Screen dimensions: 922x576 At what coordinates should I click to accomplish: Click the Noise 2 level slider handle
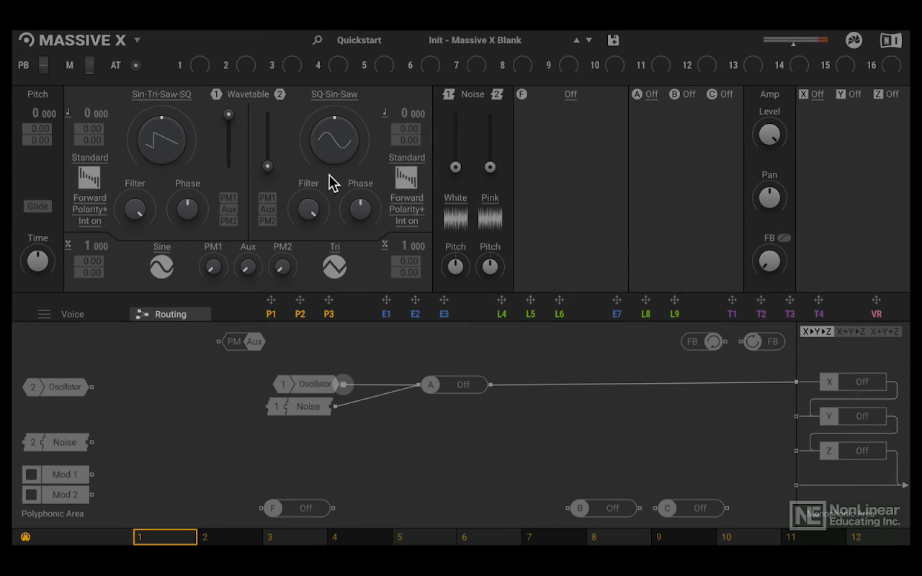tap(490, 167)
